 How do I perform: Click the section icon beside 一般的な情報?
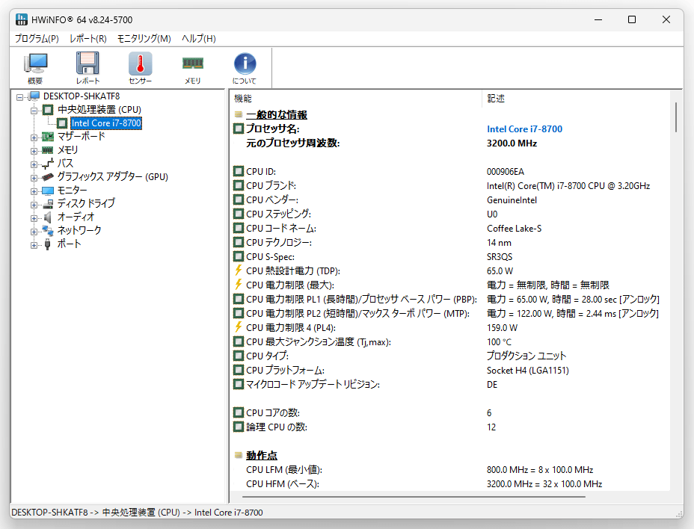239,114
